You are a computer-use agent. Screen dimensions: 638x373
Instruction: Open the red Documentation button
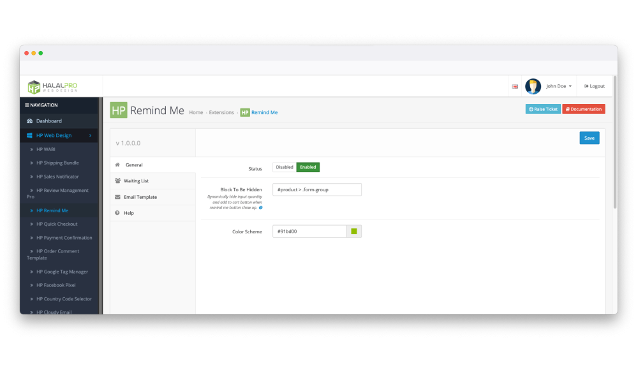[583, 109]
